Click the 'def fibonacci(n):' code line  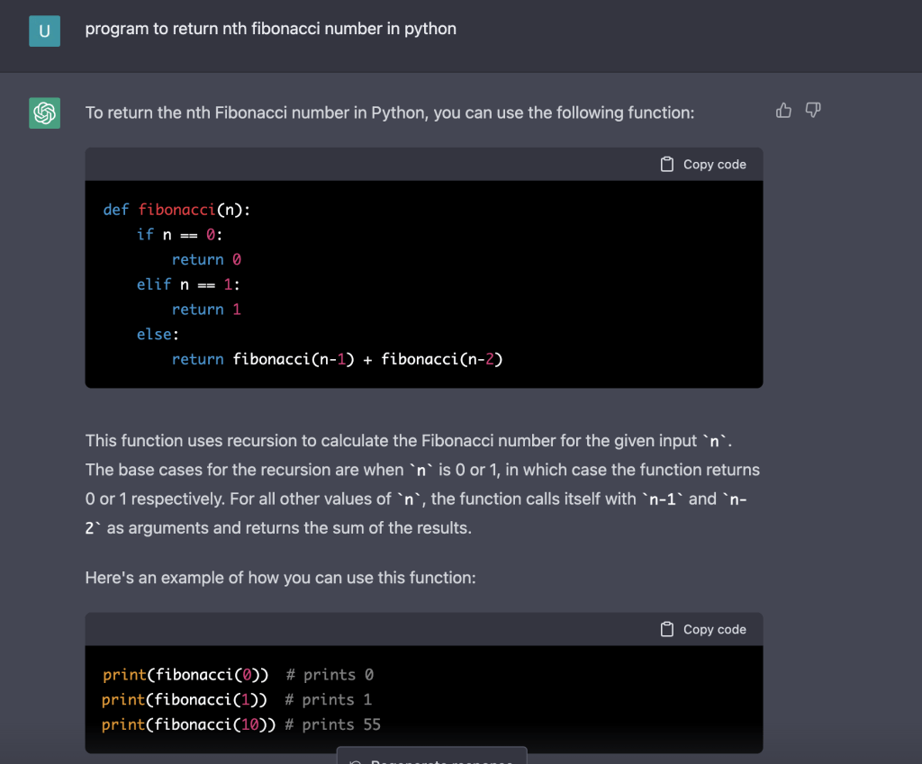pyautogui.click(x=177, y=210)
